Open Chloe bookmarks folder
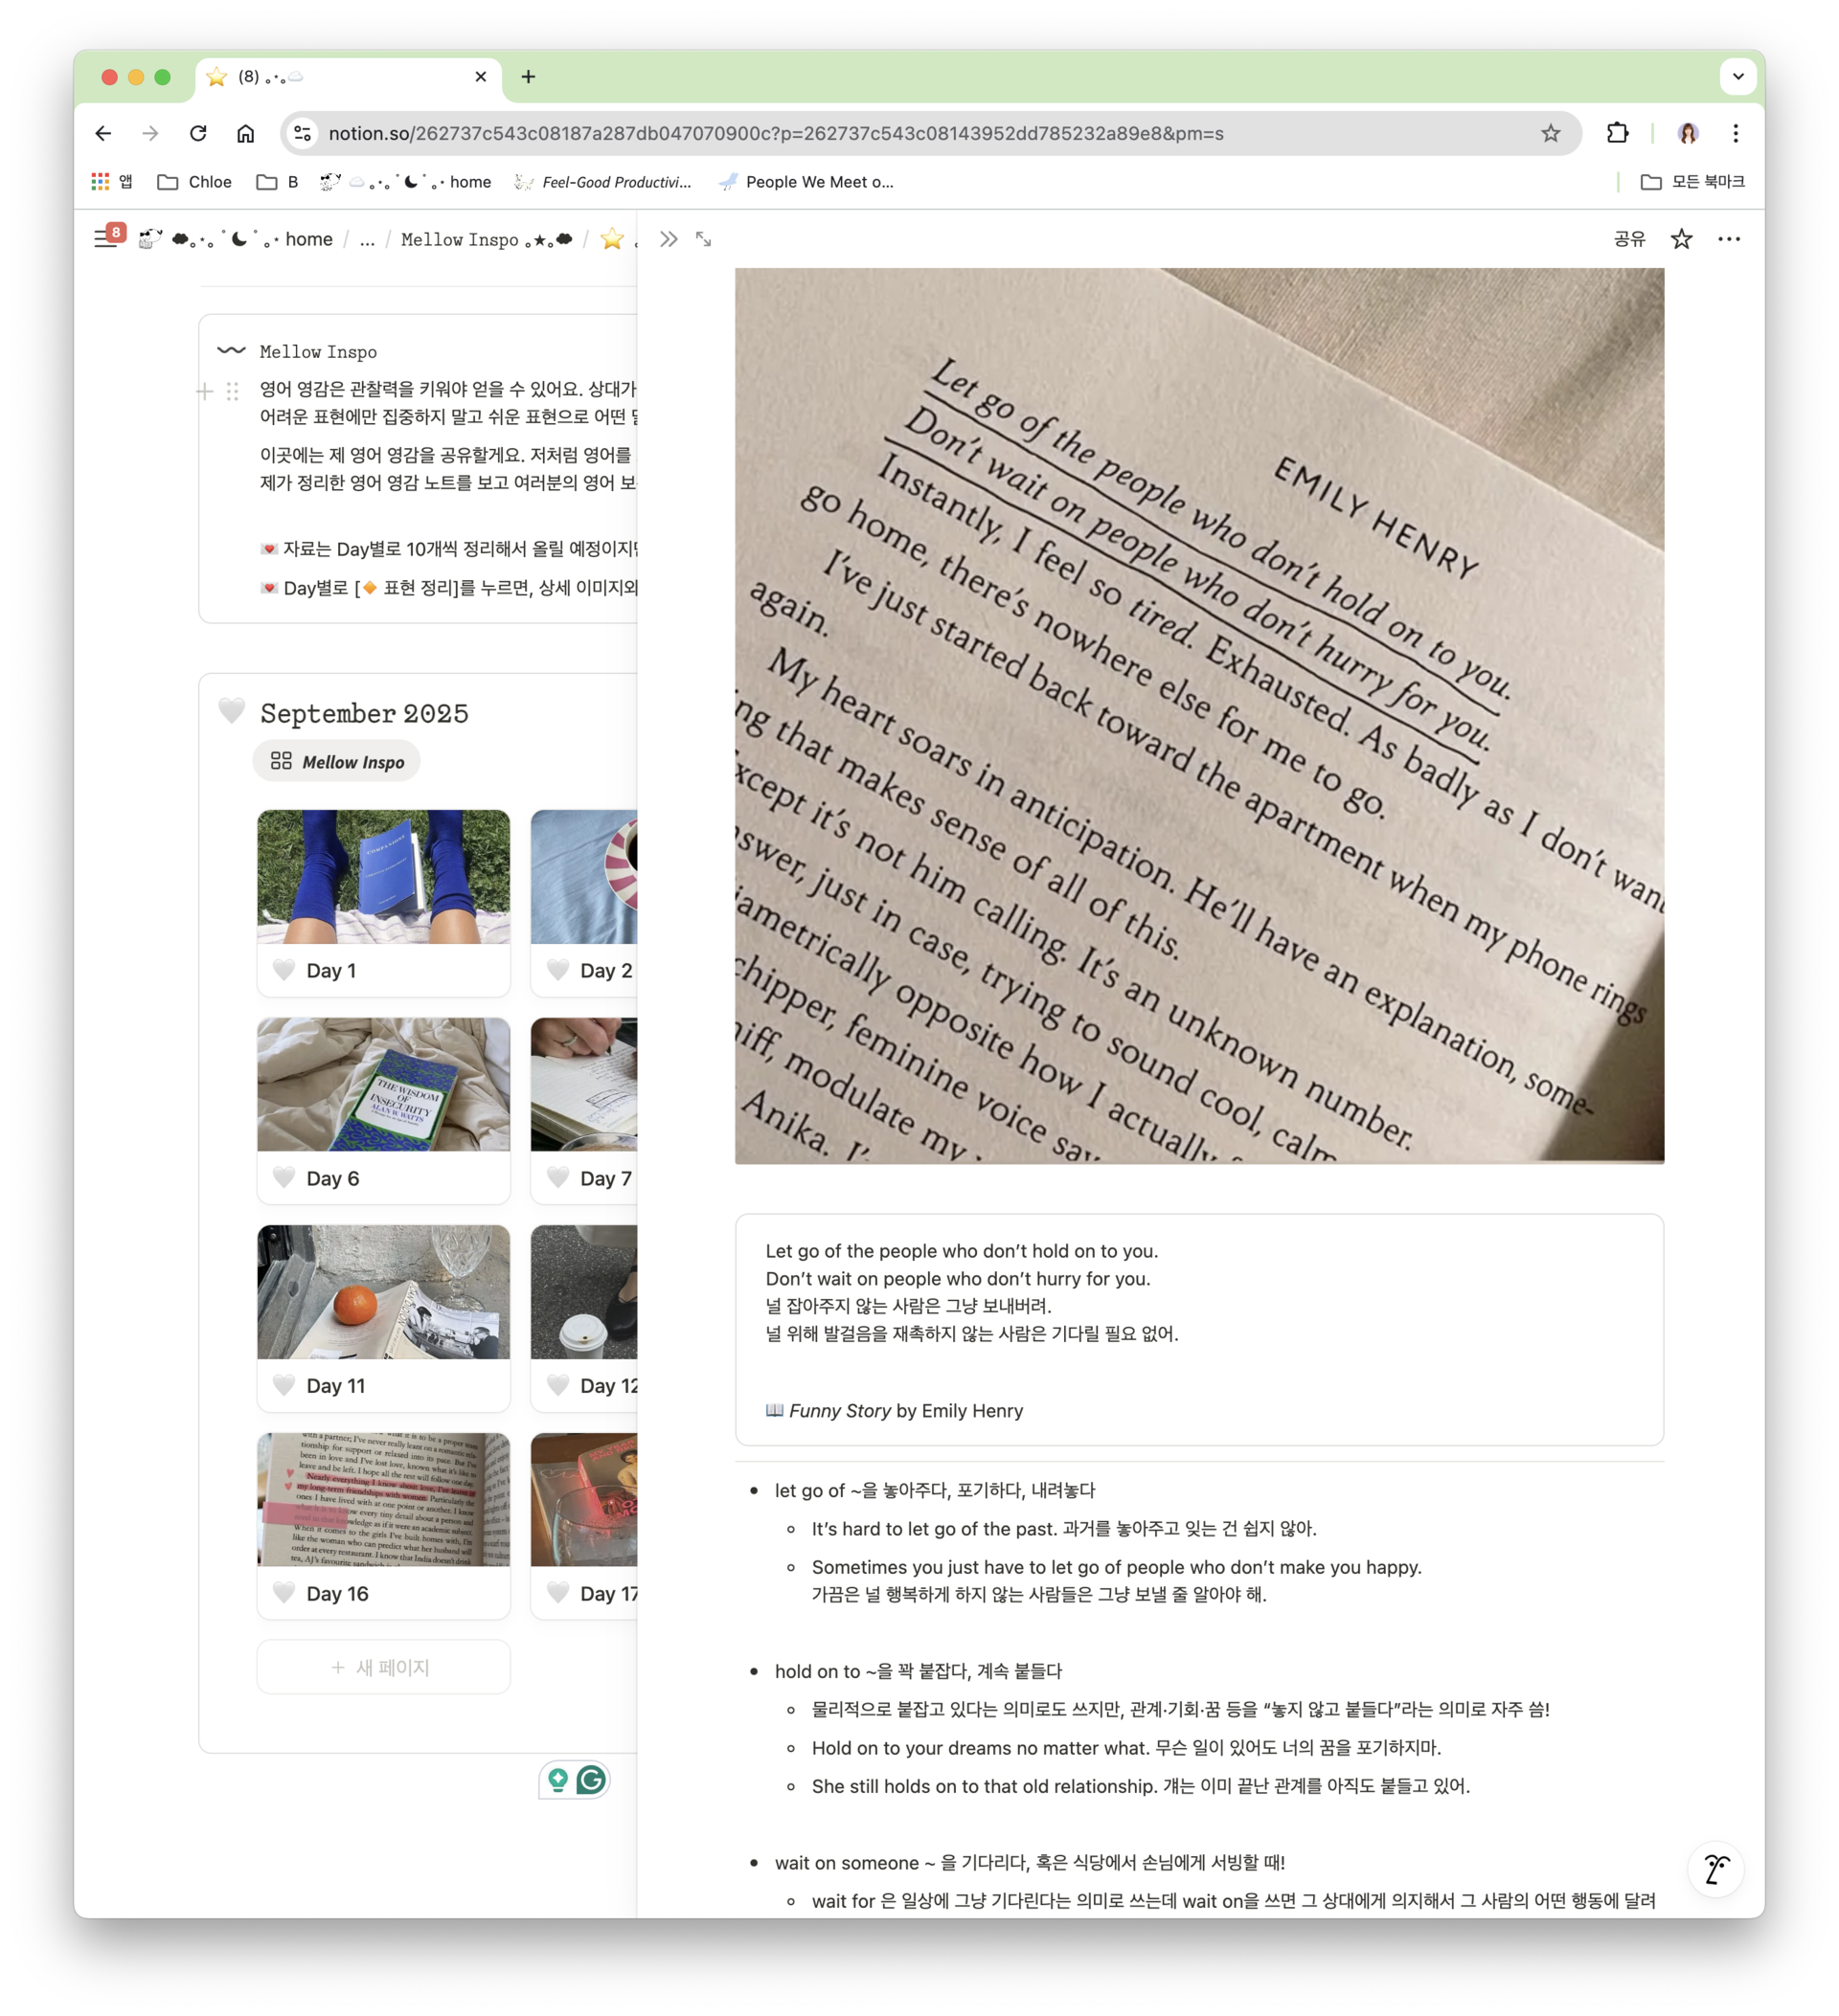Viewport: 1839px width, 2016px height. (x=195, y=182)
